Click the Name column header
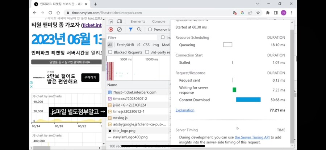326x150 pixels. pyautogui.click(x=137, y=85)
